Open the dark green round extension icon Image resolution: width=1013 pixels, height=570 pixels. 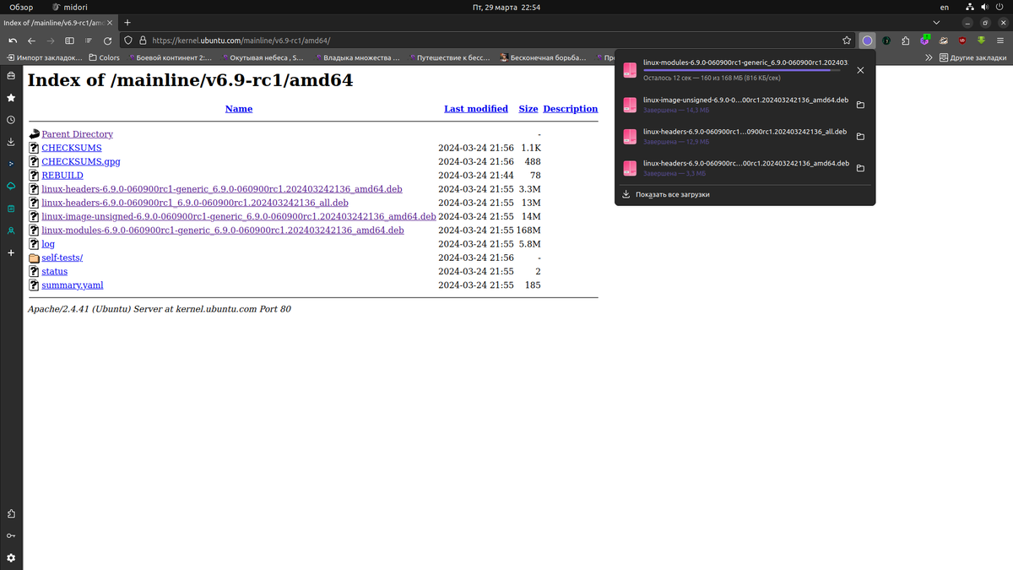[886, 40]
